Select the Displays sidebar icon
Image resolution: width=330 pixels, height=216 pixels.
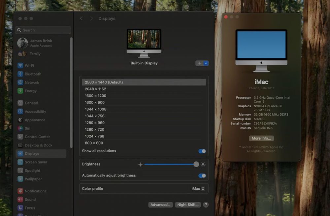pos(20,154)
